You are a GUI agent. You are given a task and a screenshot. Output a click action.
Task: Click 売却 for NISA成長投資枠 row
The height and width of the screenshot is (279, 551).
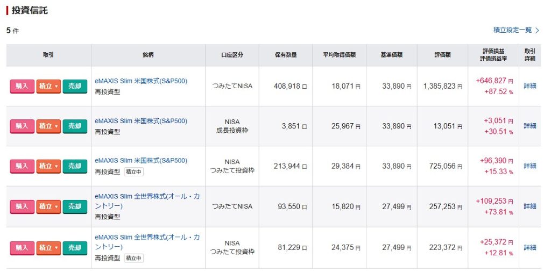[74, 126]
